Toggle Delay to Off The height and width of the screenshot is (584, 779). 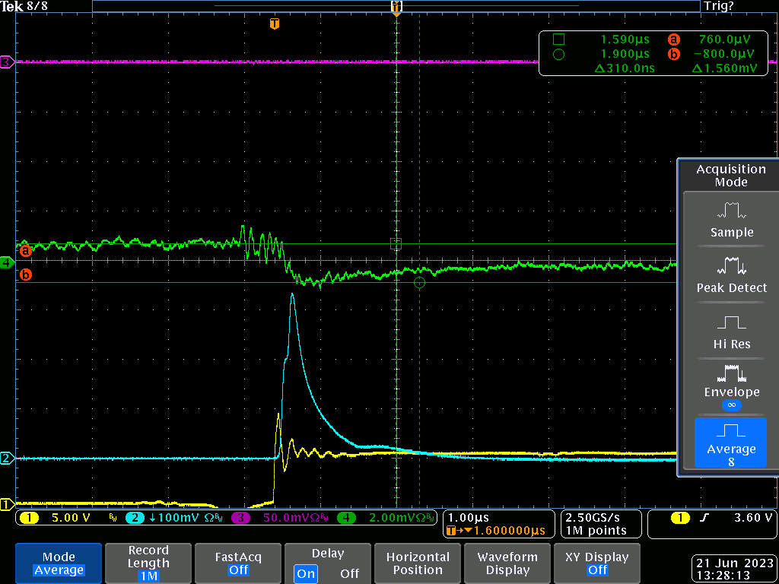point(349,573)
